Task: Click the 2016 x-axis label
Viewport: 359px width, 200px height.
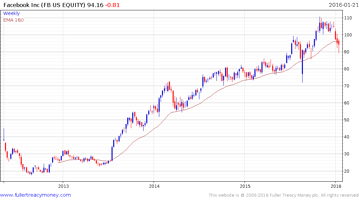Action: tap(336, 186)
